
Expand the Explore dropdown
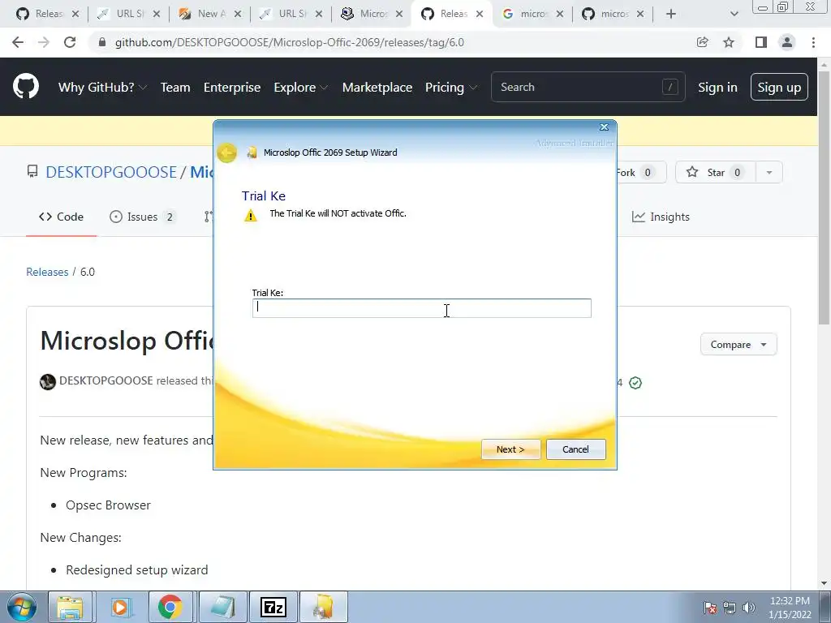tap(300, 87)
